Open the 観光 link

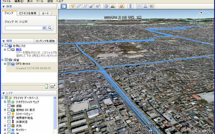[x=19, y=50]
